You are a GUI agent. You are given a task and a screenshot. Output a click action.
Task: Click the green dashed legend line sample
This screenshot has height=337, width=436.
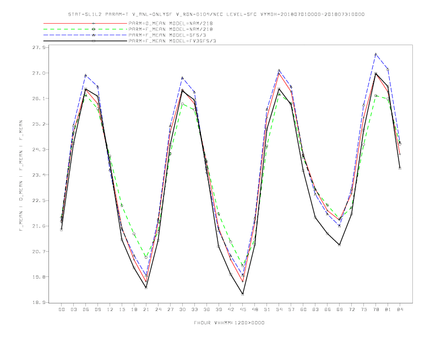coord(85,29)
